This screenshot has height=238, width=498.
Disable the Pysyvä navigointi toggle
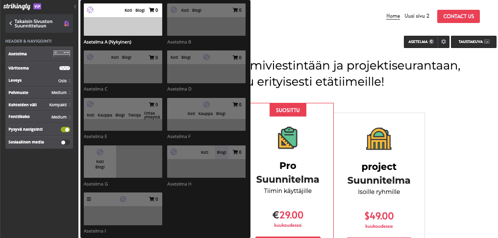(x=65, y=130)
